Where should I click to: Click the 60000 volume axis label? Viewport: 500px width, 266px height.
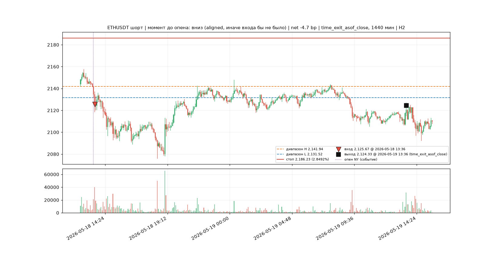(52, 175)
